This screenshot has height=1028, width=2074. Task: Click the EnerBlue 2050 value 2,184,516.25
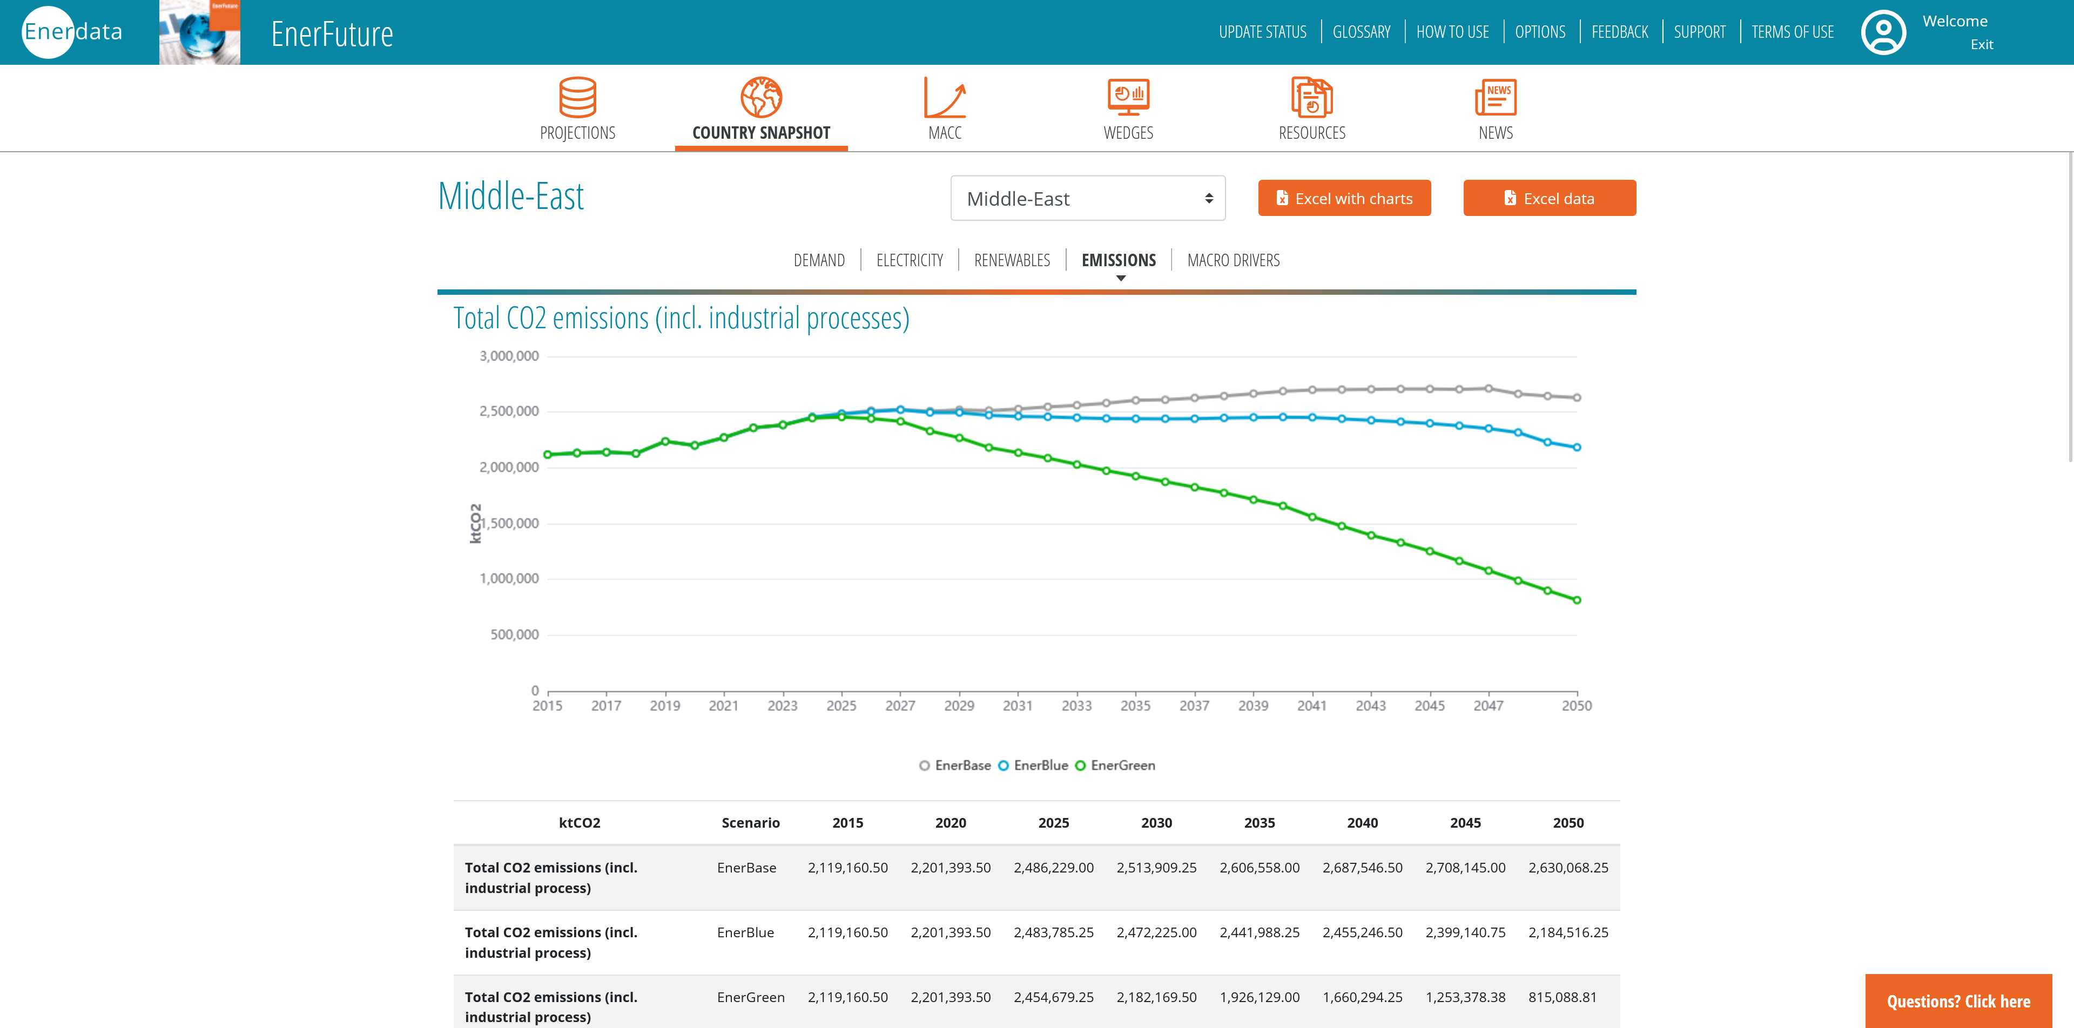coord(1567,932)
